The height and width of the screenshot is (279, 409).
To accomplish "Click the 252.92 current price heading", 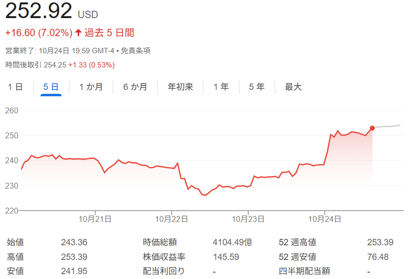I will point(39,11).
